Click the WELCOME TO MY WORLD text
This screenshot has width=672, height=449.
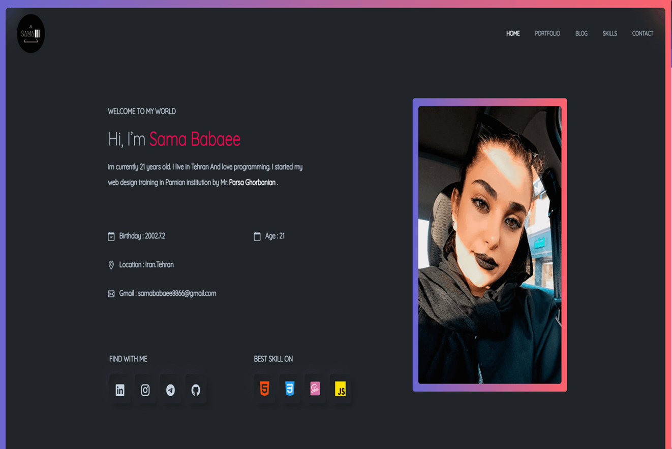(x=142, y=111)
